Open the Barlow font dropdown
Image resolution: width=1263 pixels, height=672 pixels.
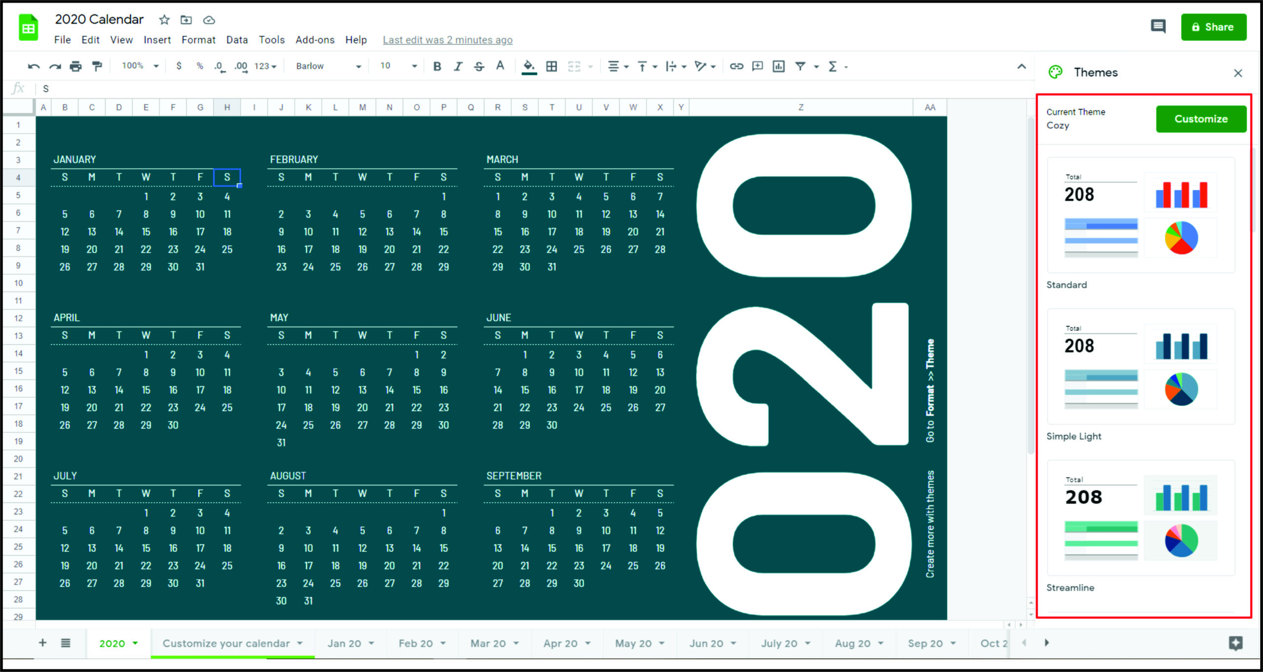tap(328, 66)
